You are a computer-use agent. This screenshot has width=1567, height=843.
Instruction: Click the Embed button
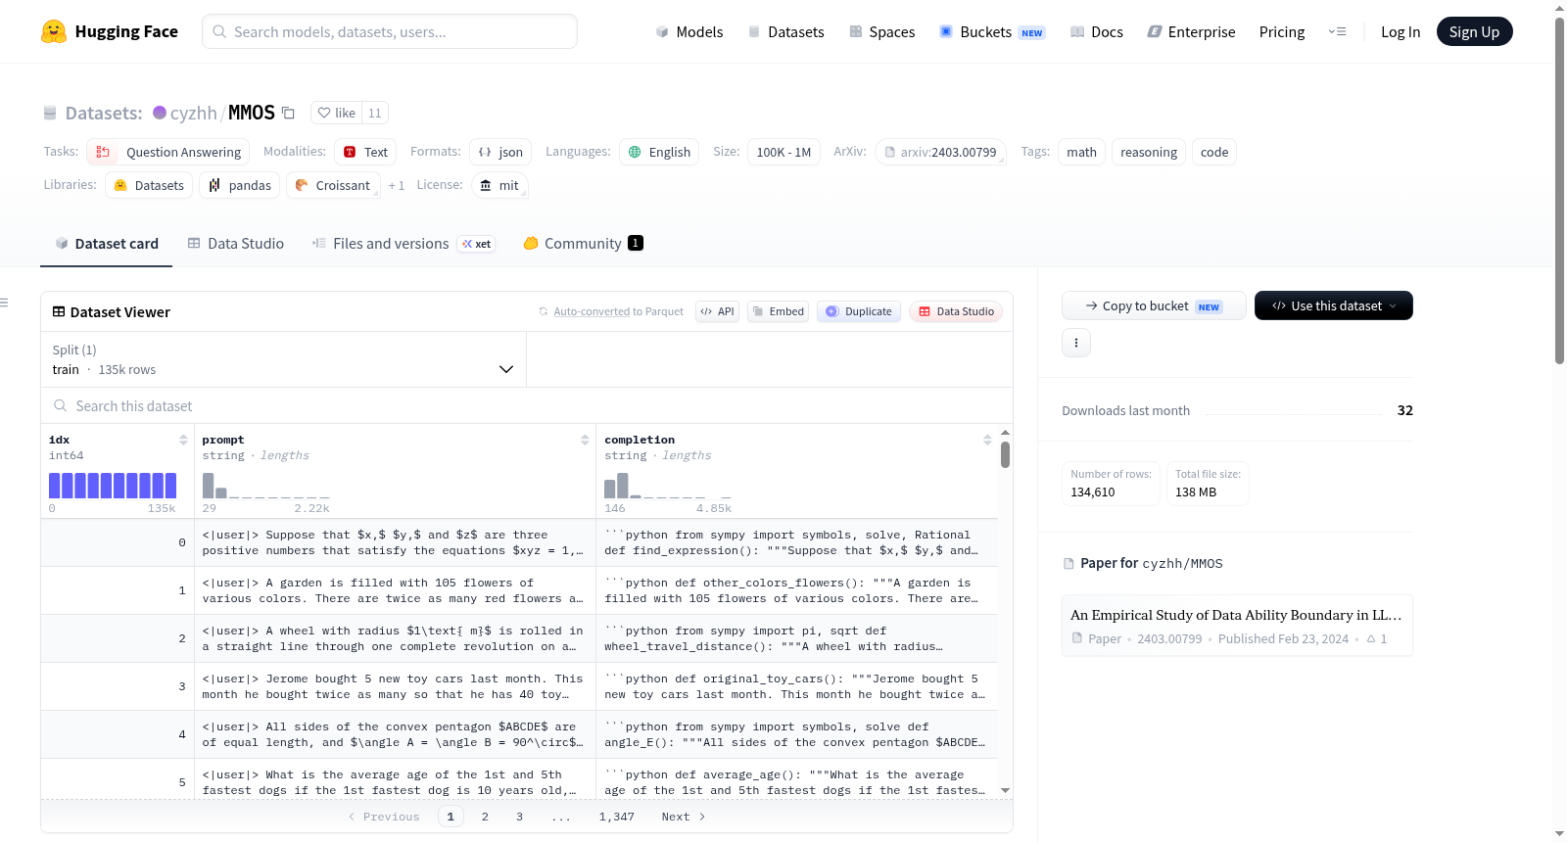(778, 311)
